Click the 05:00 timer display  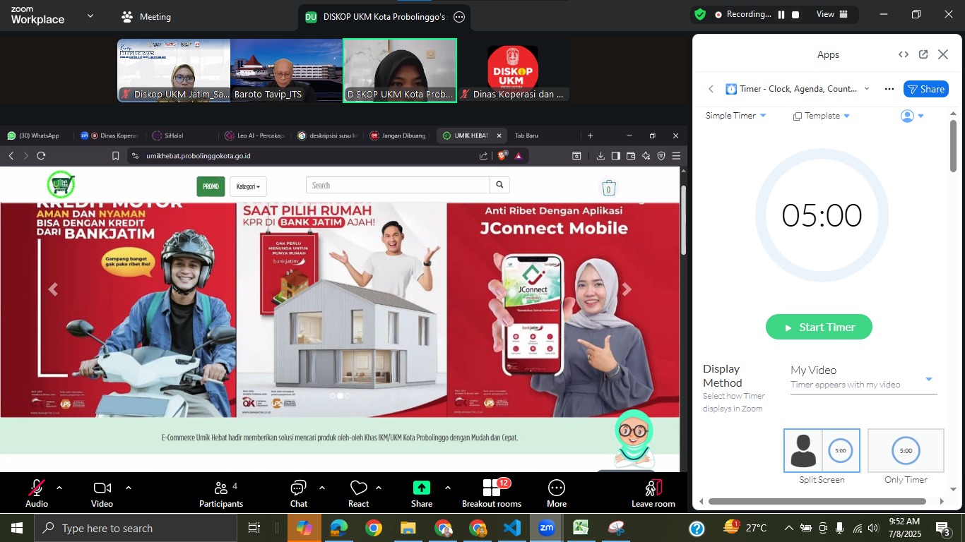[822, 215]
